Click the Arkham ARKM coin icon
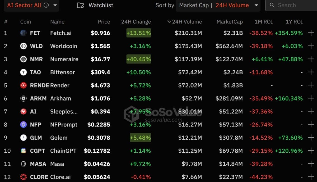The image size is (317, 182). click(24, 98)
